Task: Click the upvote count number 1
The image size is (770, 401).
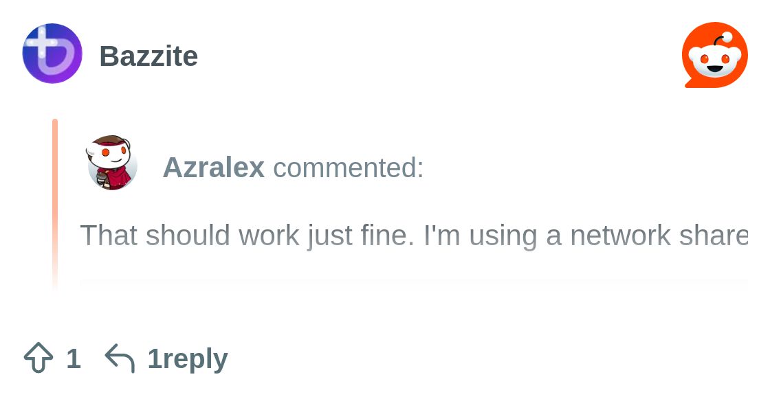Action: tap(74, 358)
